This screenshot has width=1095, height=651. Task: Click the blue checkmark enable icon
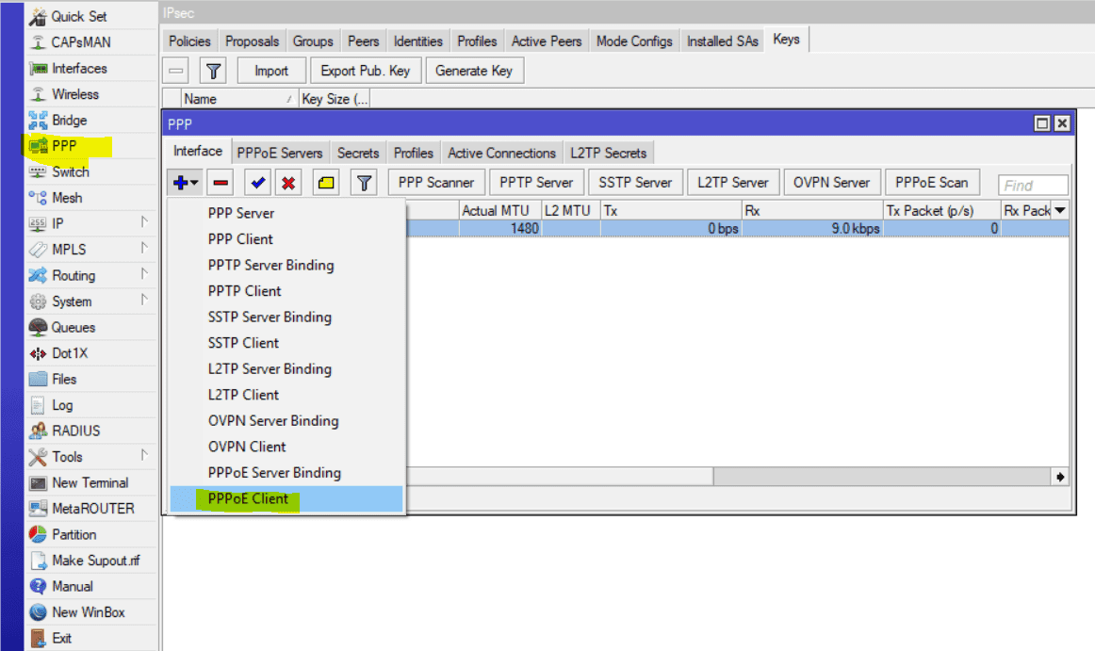pos(257,183)
